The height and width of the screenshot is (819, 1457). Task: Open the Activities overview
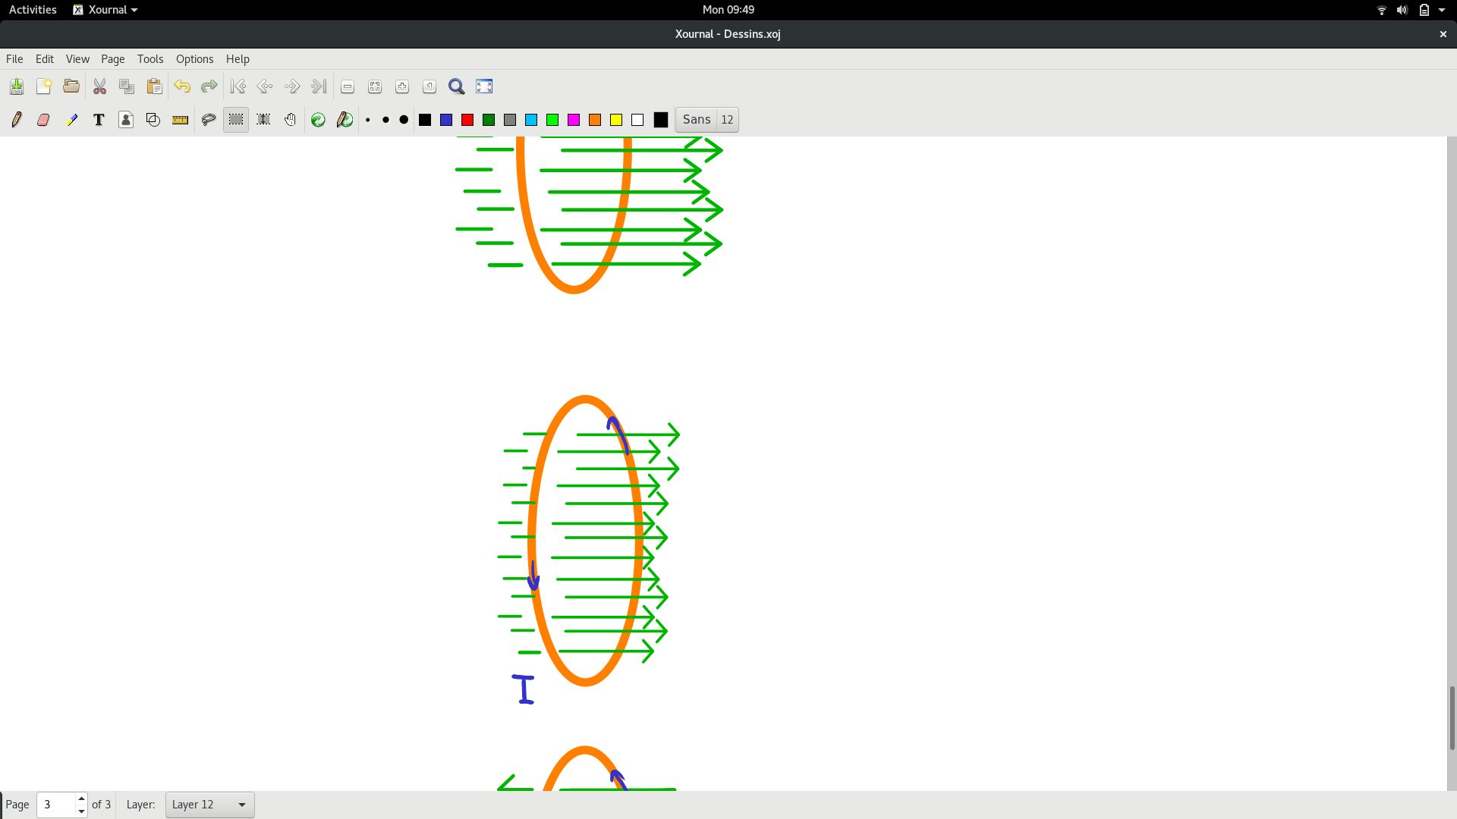click(33, 10)
